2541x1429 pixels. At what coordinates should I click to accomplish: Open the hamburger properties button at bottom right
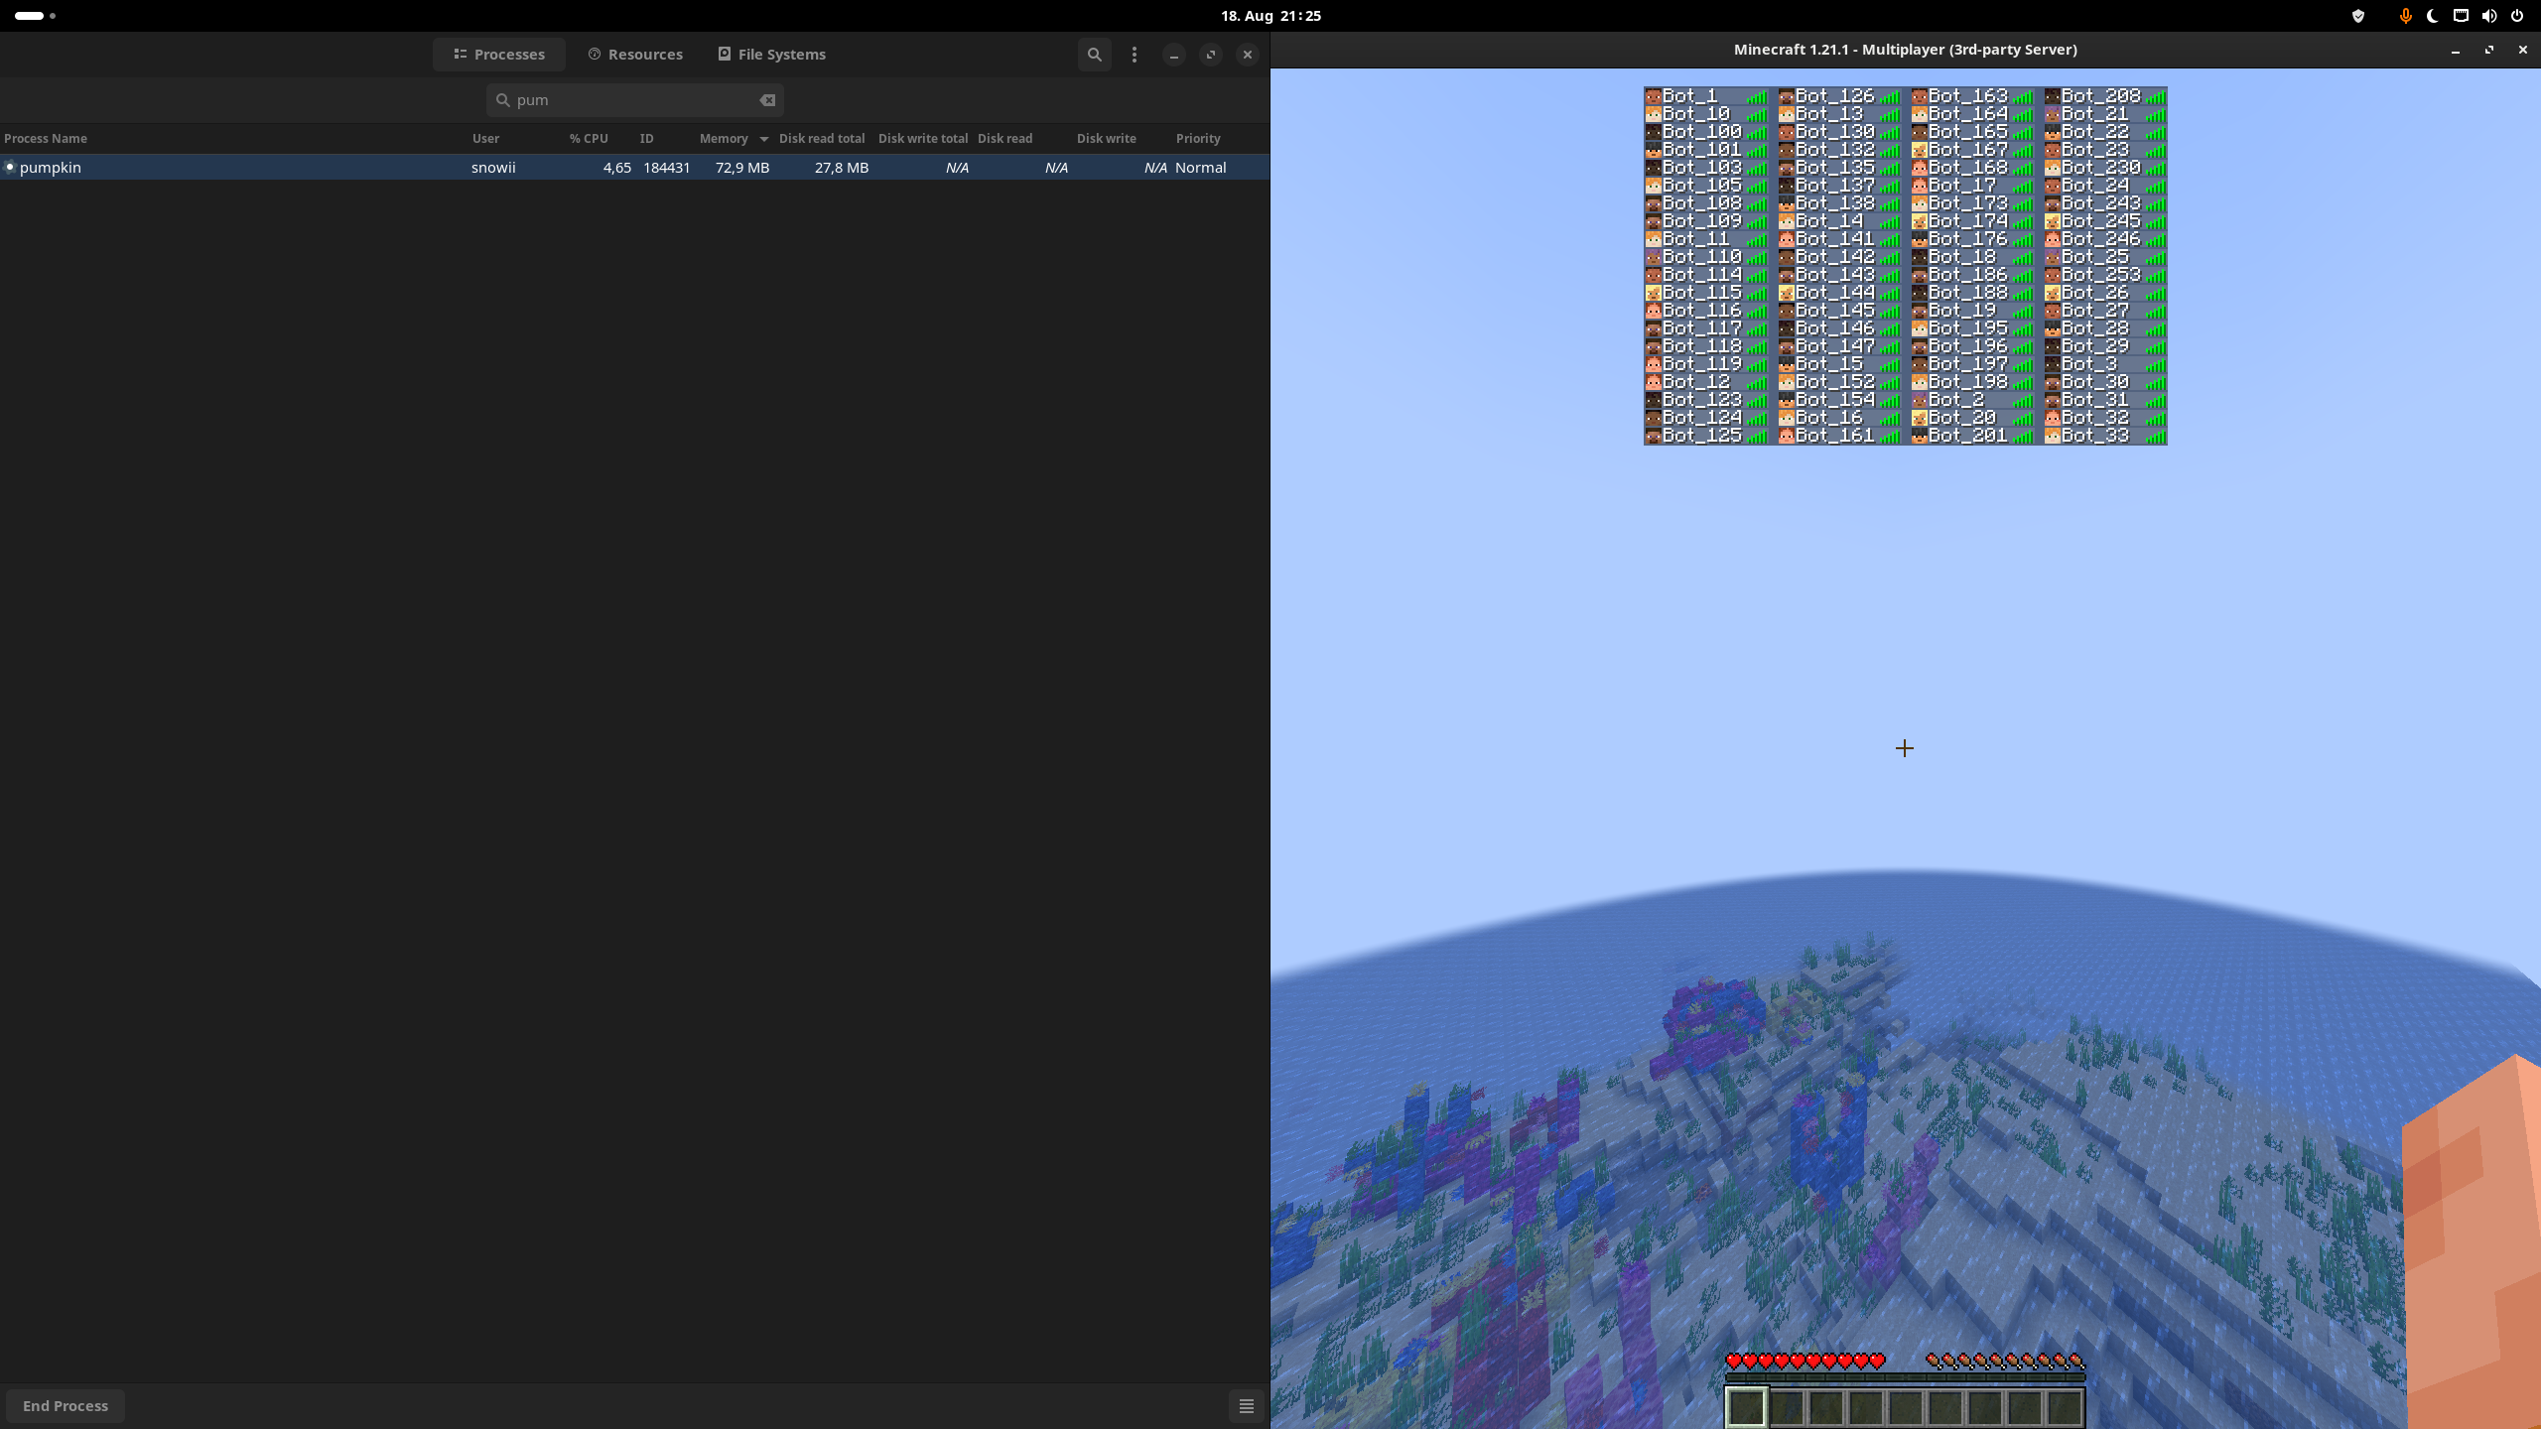(x=1246, y=1406)
